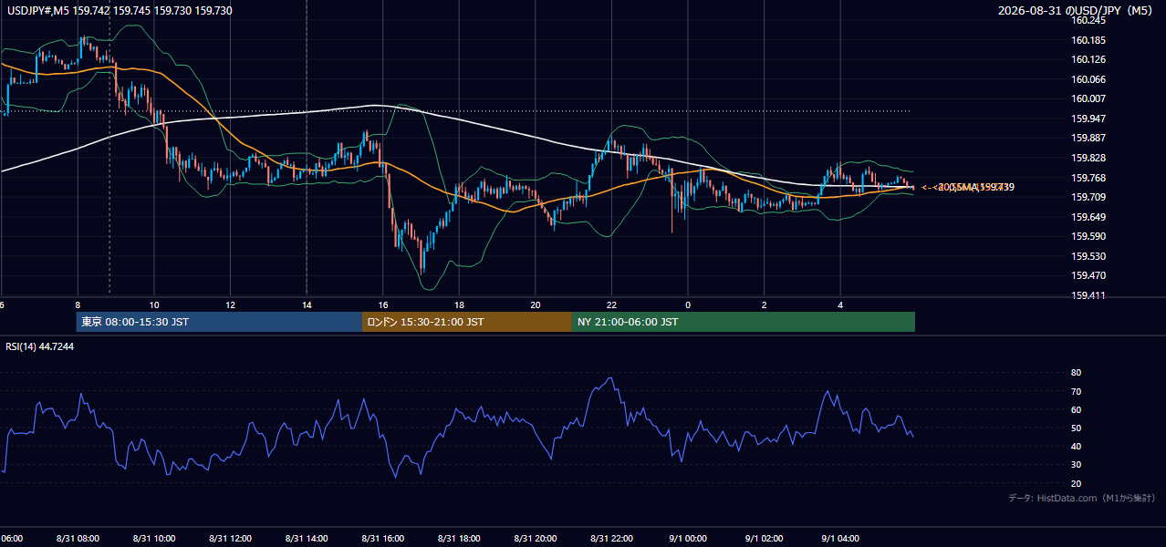Click the 8/31 22:00 bottom time label

tap(612, 538)
